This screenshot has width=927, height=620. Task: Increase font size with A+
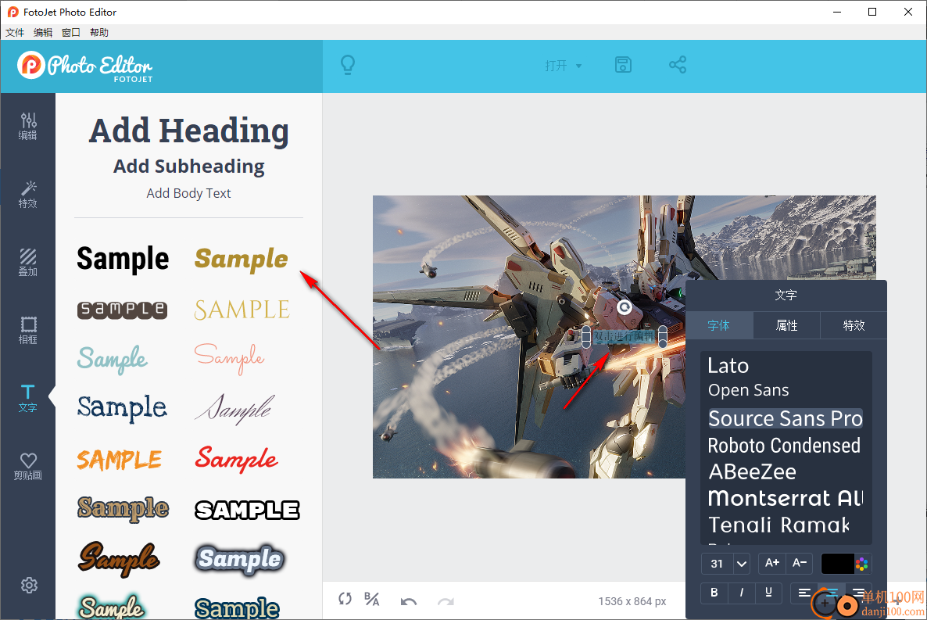pyautogui.click(x=771, y=563)
